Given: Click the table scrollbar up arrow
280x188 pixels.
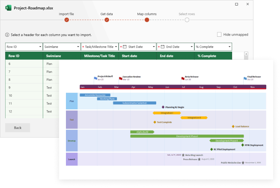Looking at the screenshot, I should point(246,55).
